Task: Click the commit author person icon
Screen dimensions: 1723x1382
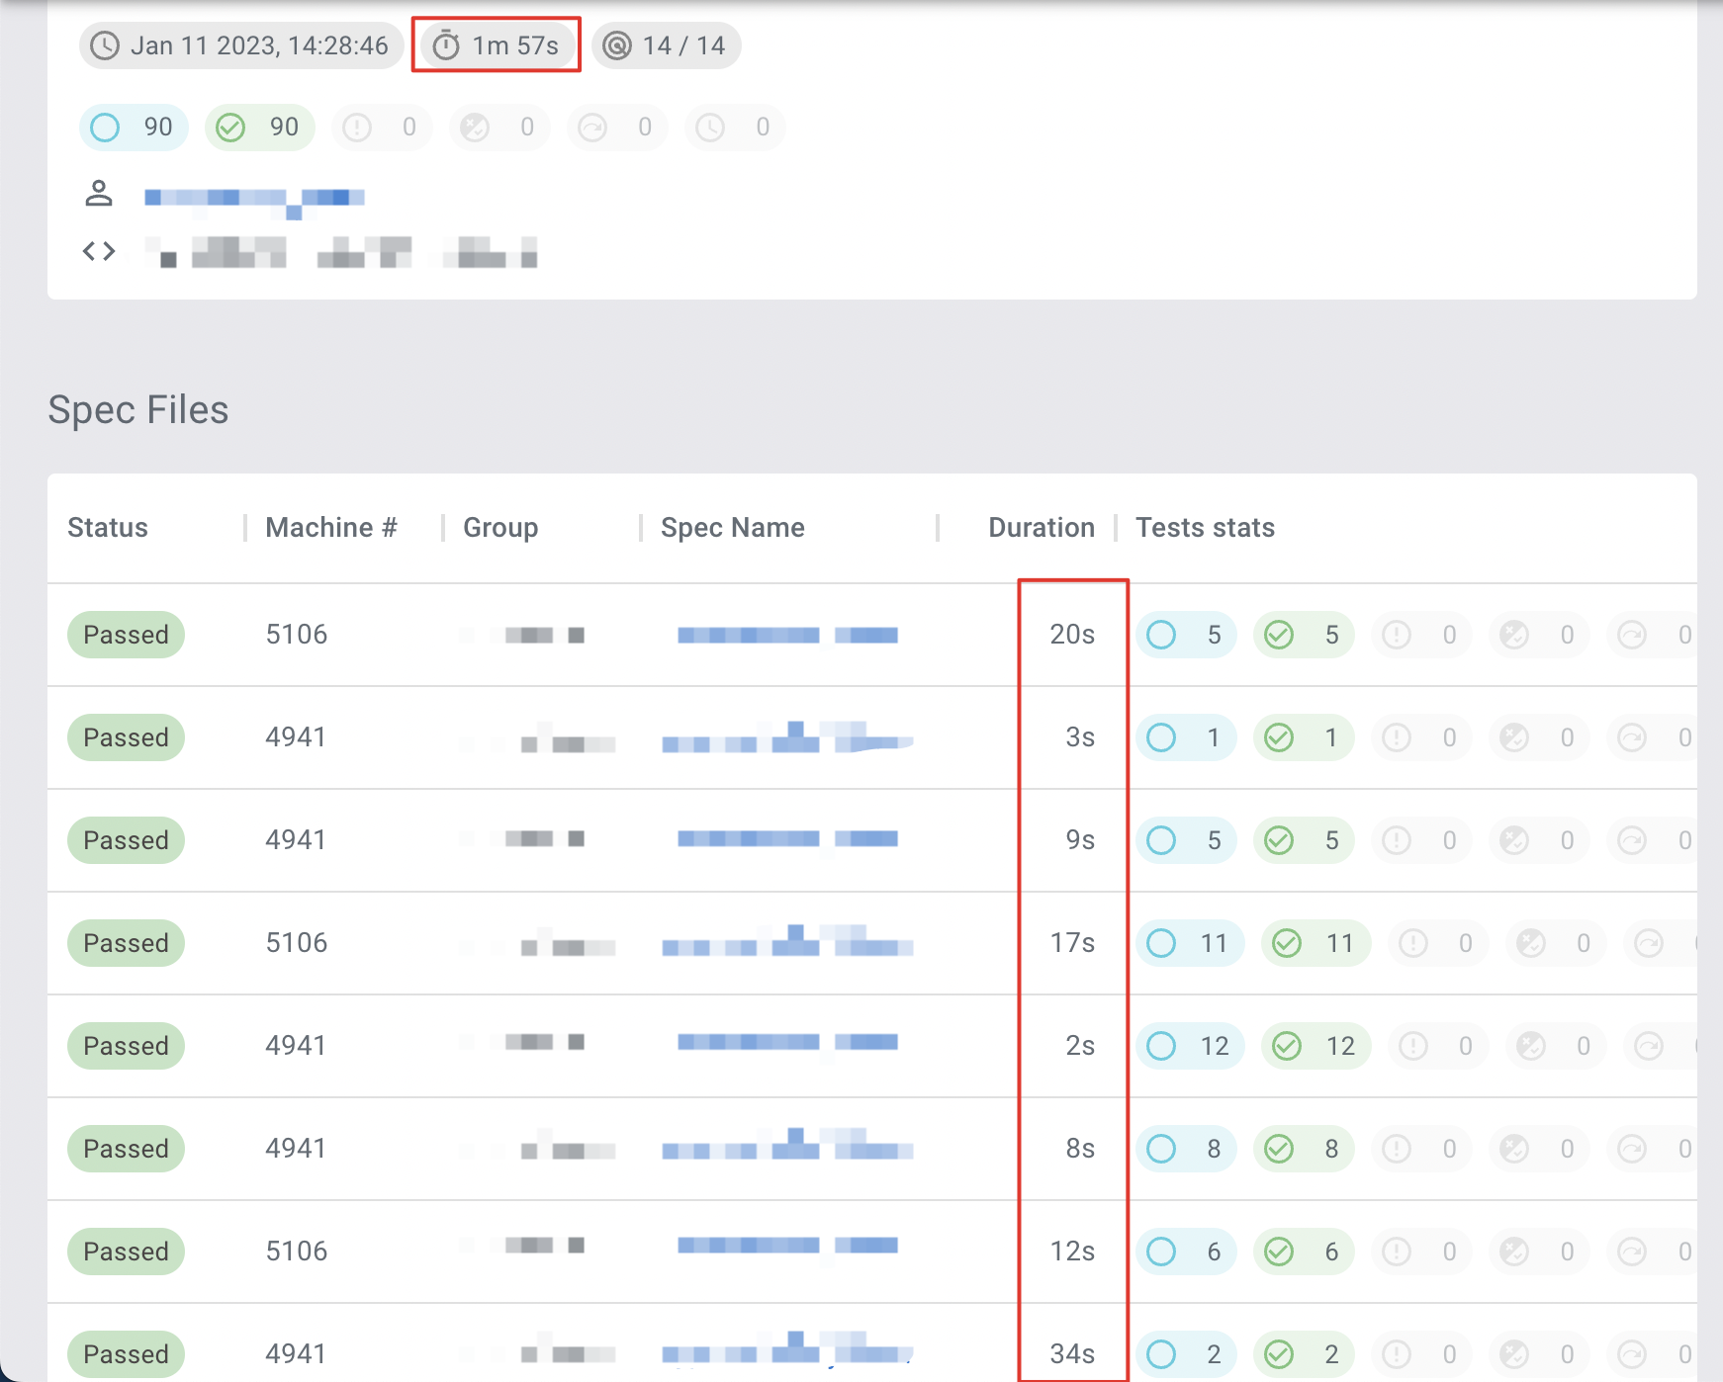Action: point(99,195)
